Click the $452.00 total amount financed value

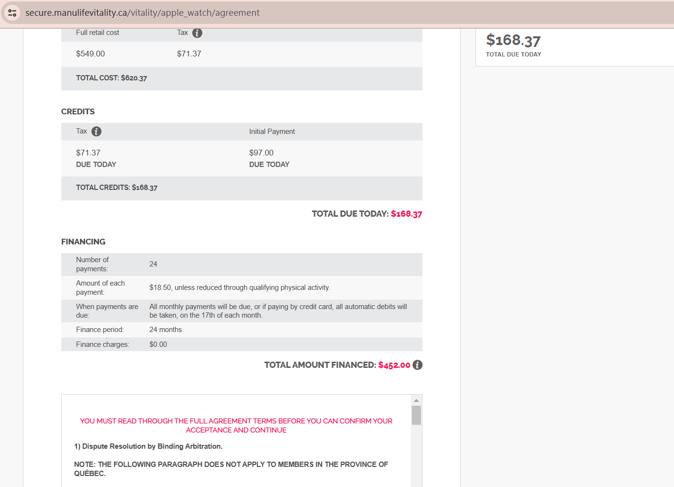click(394, 365)
